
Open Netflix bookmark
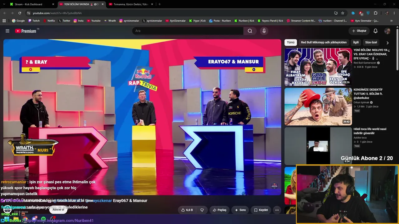pyautogui.click(x=49, y=21)
